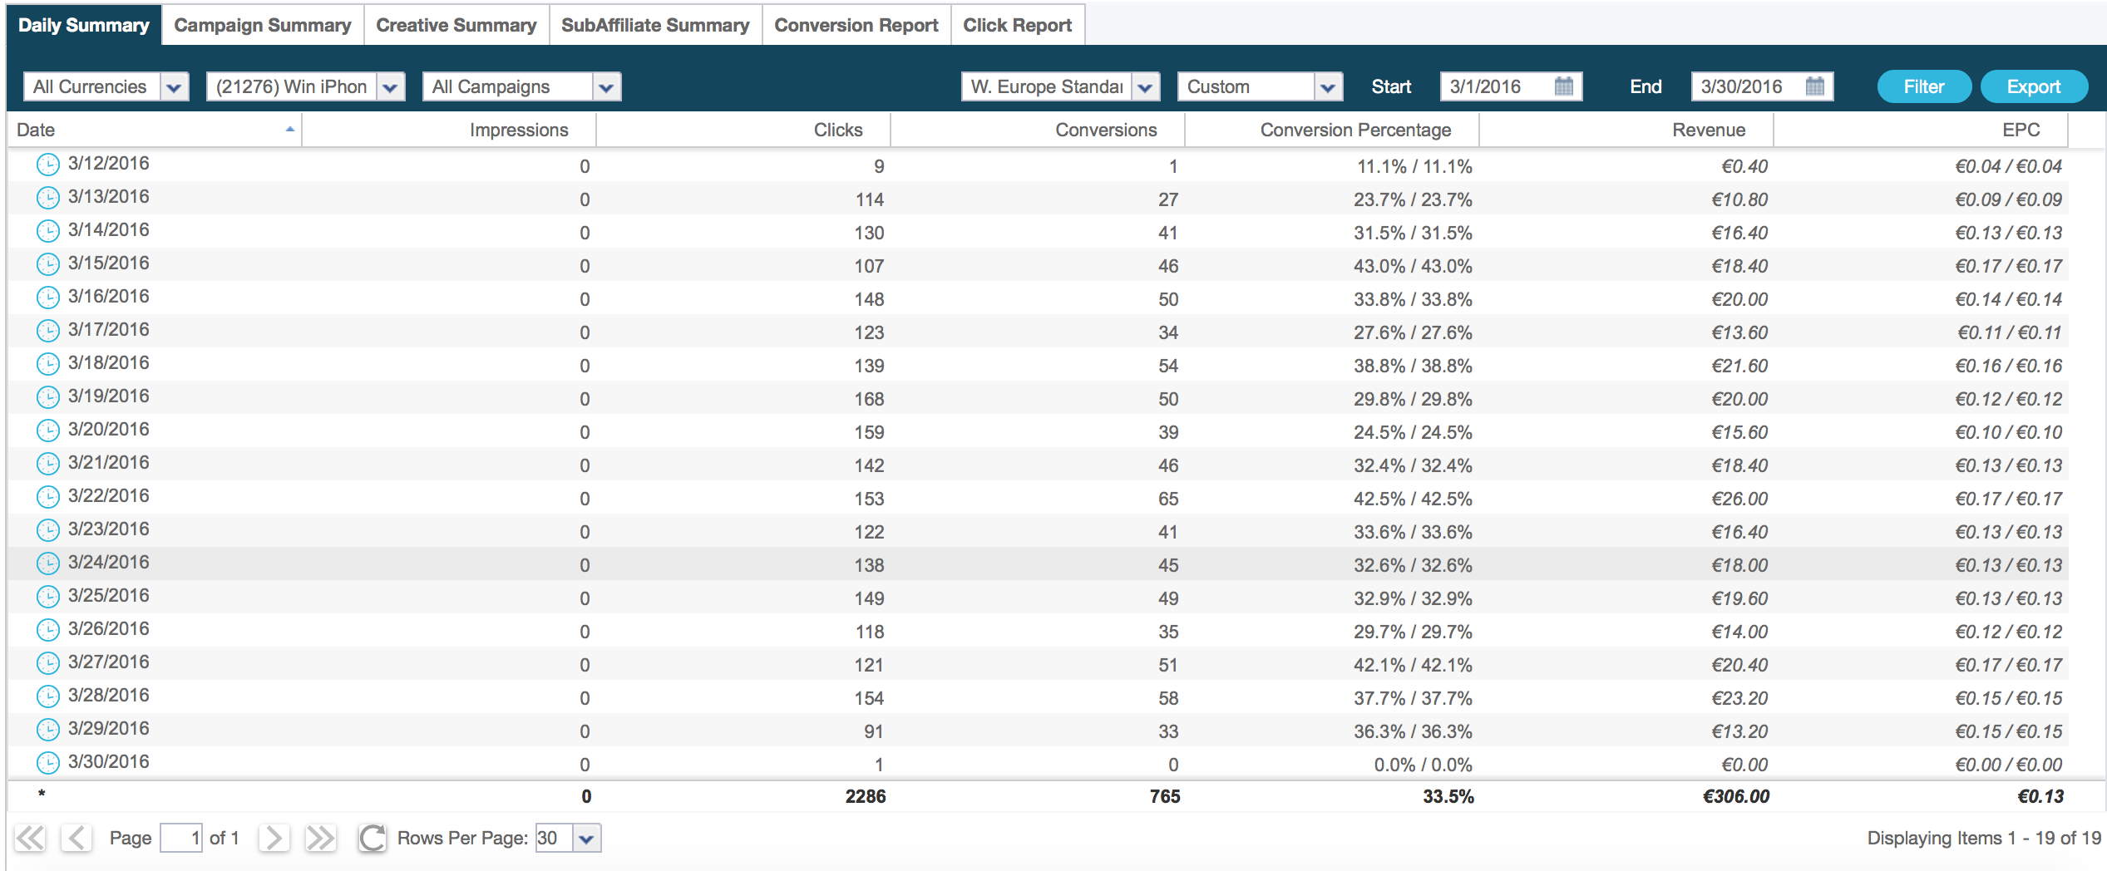Switch to Campaign Summary tab
Screen dimensions: 2107x871
(x=263, y=25)
